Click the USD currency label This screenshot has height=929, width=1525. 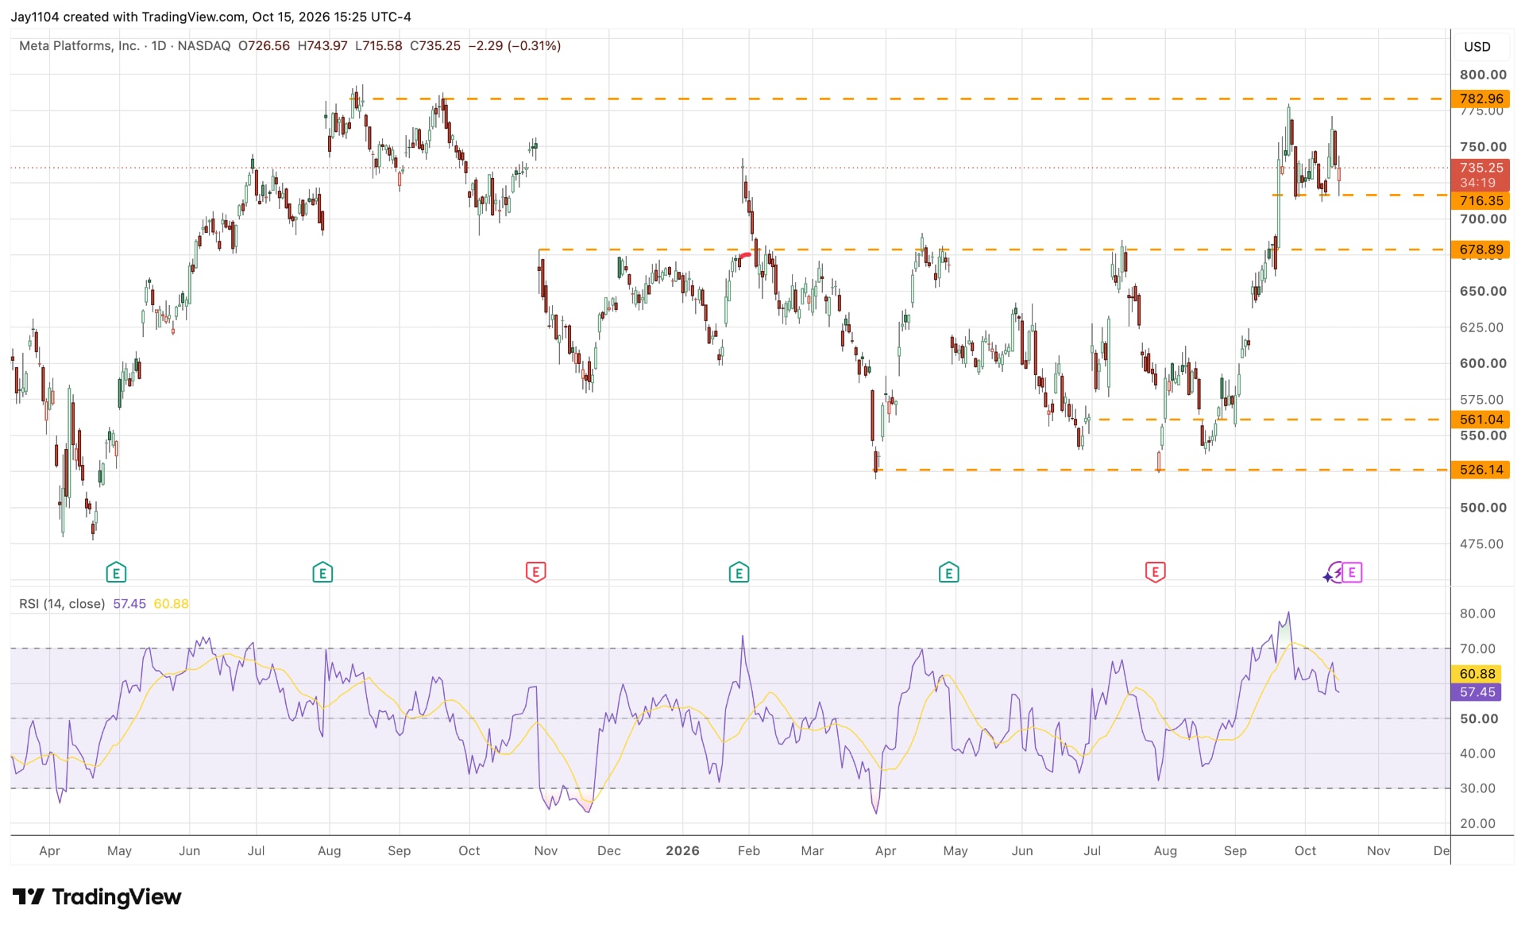pos(1477,47)
